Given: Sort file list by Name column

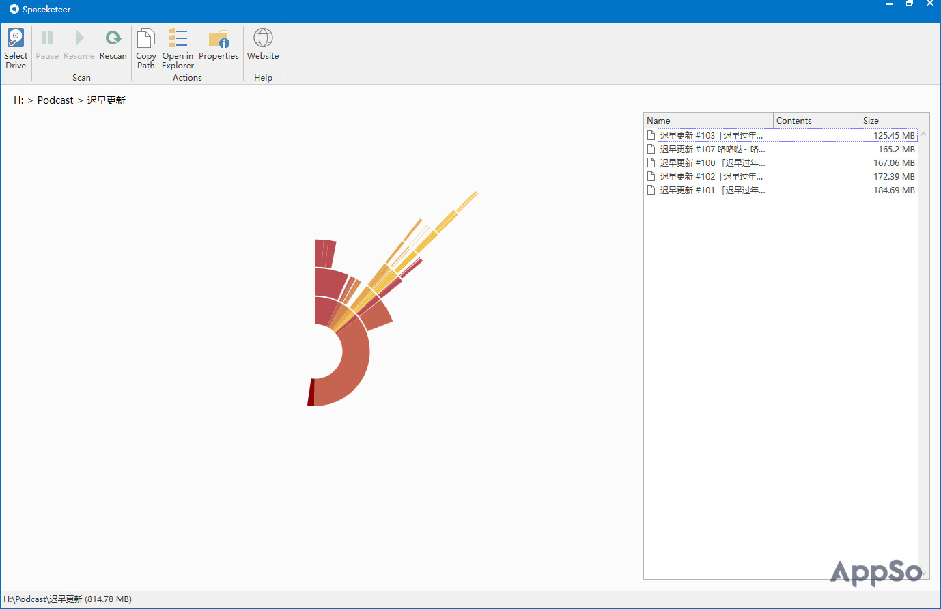Looking at the screenshot, I should (x=707, y=121).
